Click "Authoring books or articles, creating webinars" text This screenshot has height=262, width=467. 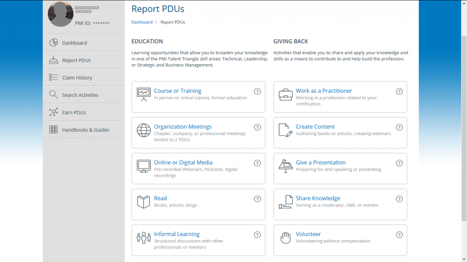343,134
